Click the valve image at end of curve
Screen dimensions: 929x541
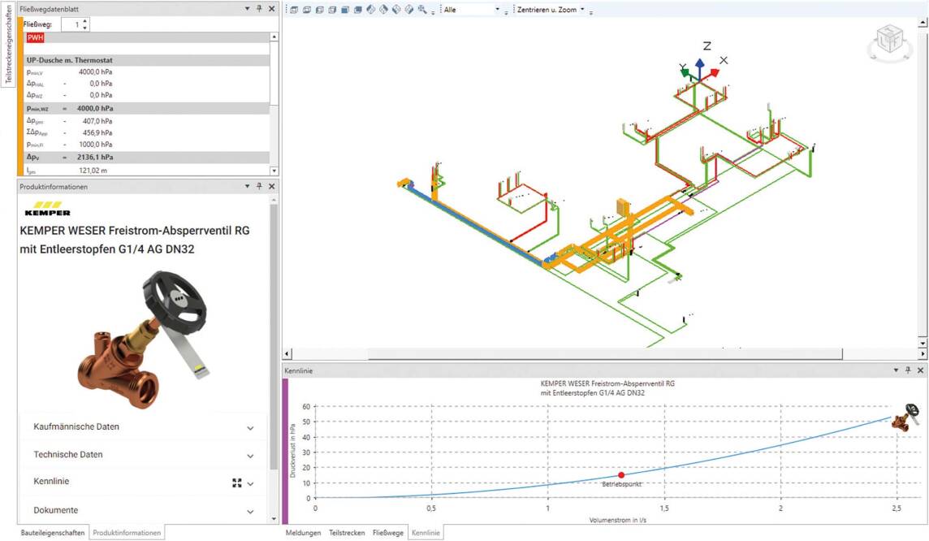pos(906,418)
